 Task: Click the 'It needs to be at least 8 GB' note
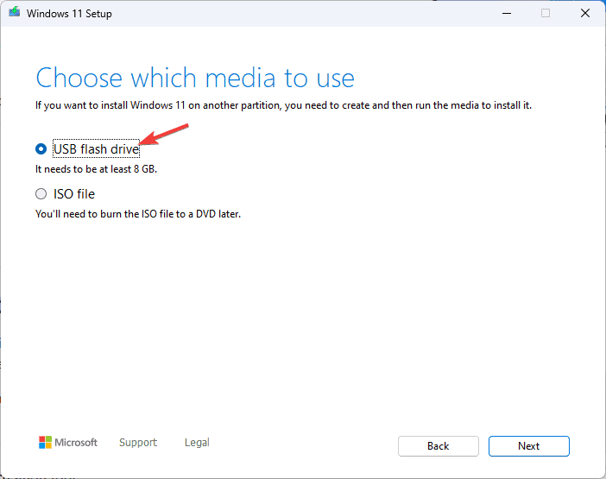[x=96, y=169]
